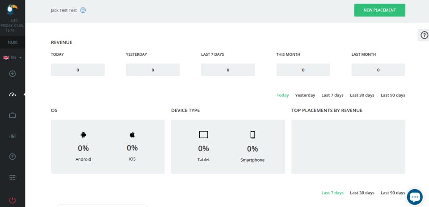The width and height of the screenshot is (429, 207).
Task: Switch upper filter to Last 90 days
Action: pyautogui.click(x=393, y=95)
